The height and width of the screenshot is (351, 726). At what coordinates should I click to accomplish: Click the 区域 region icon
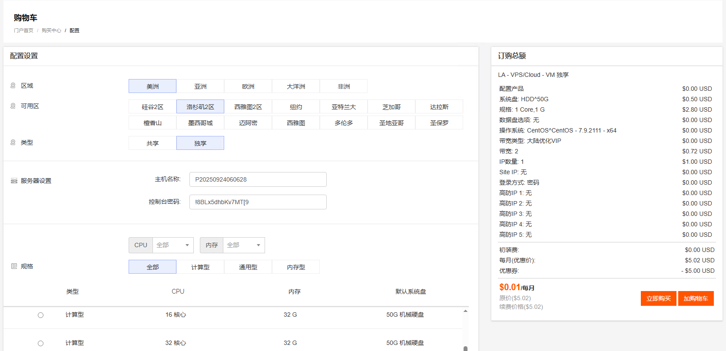coord(13,86)
